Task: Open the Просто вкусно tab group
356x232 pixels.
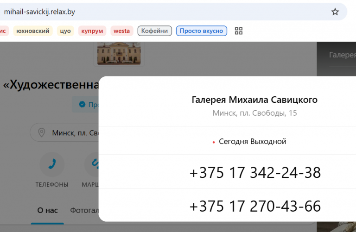Action: pos(201,31)
